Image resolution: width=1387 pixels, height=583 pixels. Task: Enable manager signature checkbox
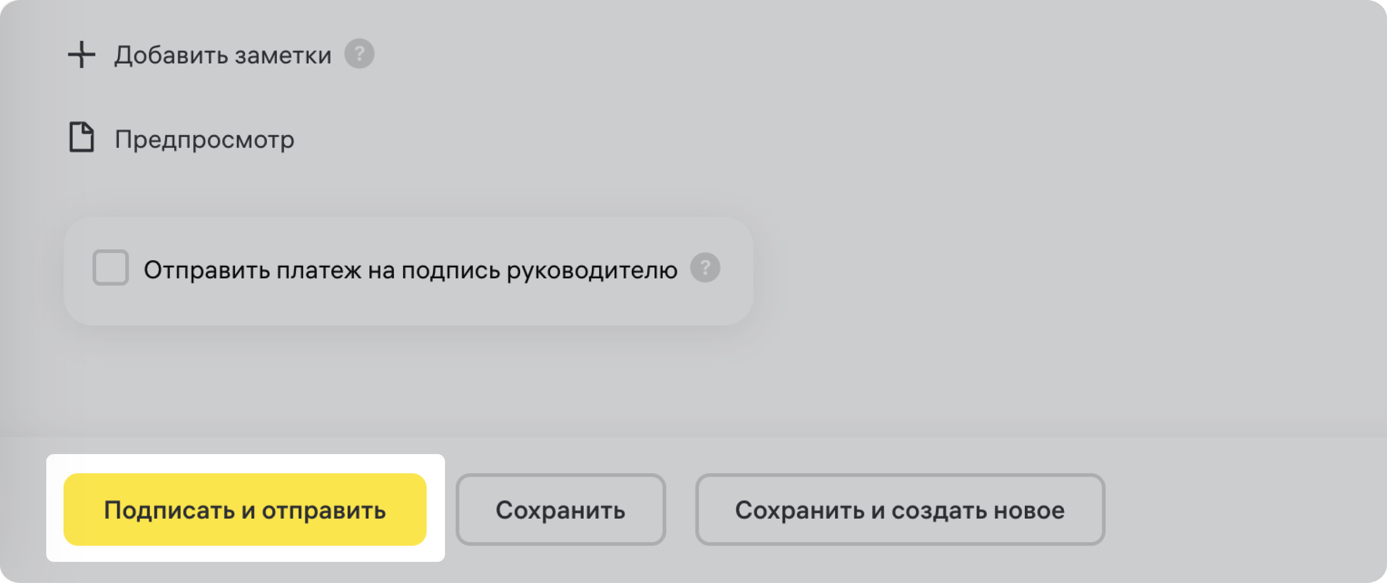110,268
